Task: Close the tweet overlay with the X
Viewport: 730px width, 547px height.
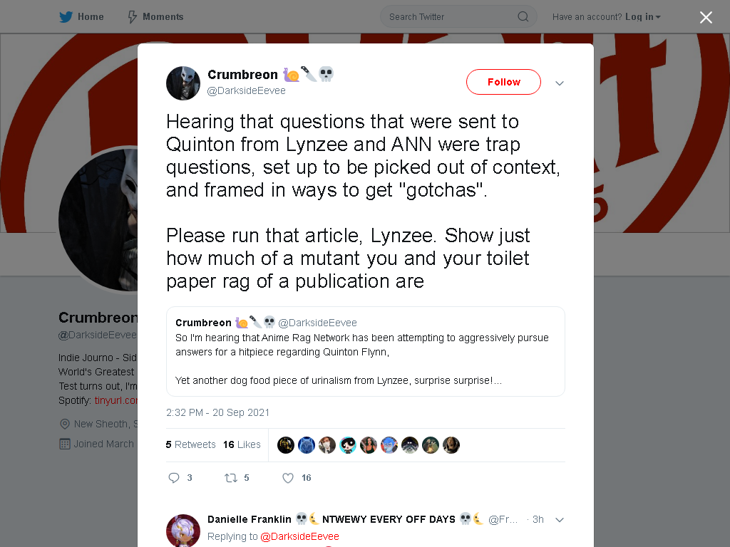Action: (706, 17)
